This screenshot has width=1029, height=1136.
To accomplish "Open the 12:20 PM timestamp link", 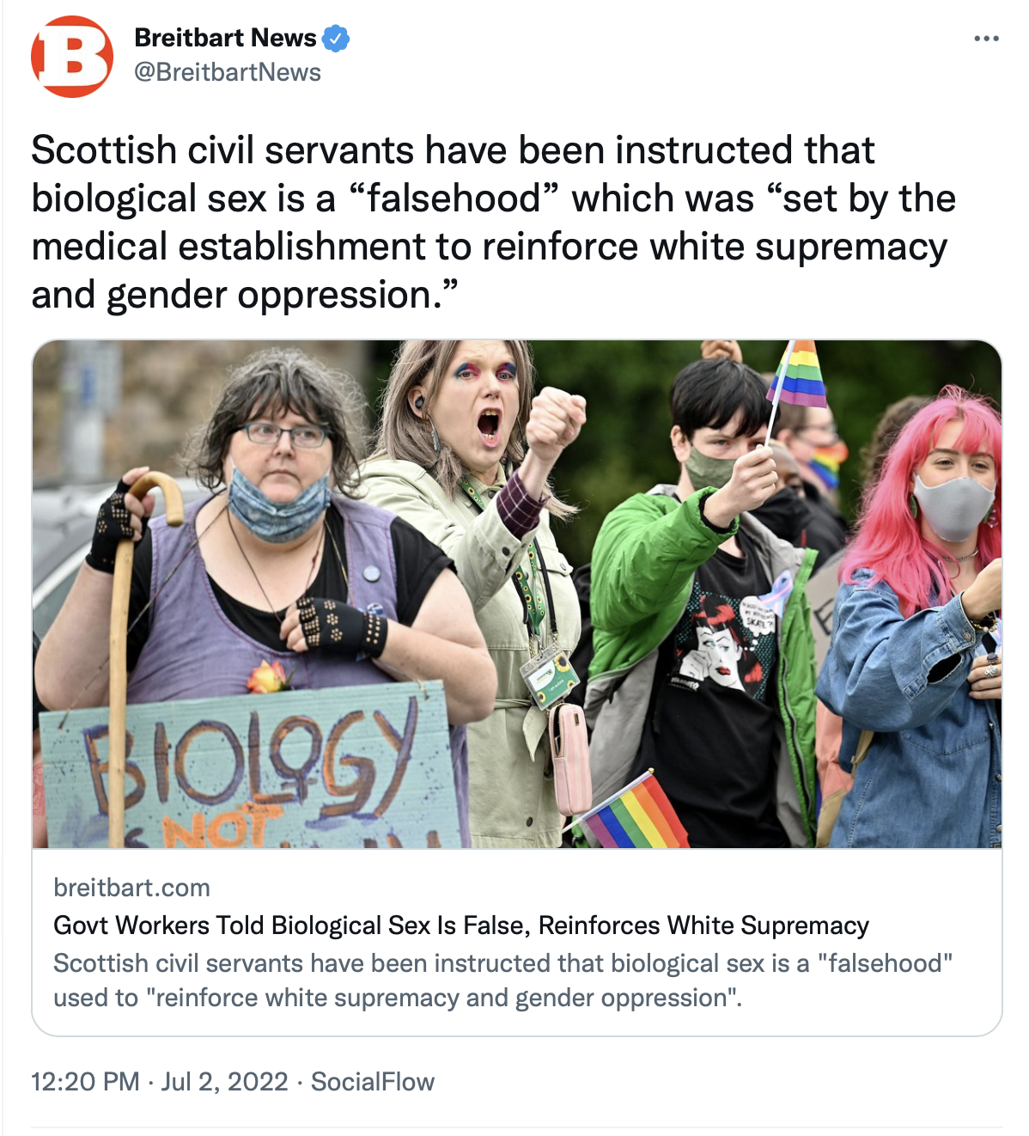I will tap(85, 1082).
